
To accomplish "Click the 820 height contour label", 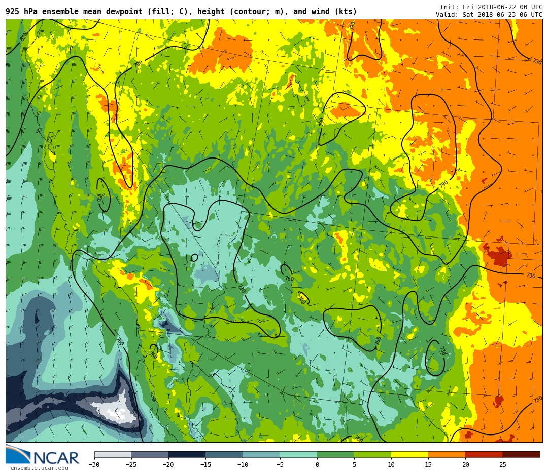I will [x=24, y=36].
